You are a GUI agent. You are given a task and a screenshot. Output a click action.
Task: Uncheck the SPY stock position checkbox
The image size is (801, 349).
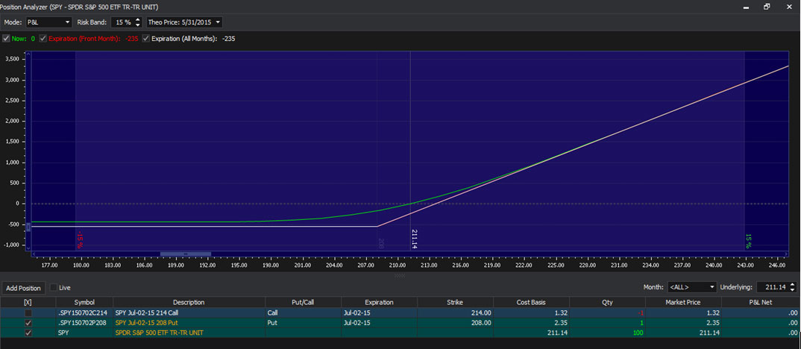[28, 333]
